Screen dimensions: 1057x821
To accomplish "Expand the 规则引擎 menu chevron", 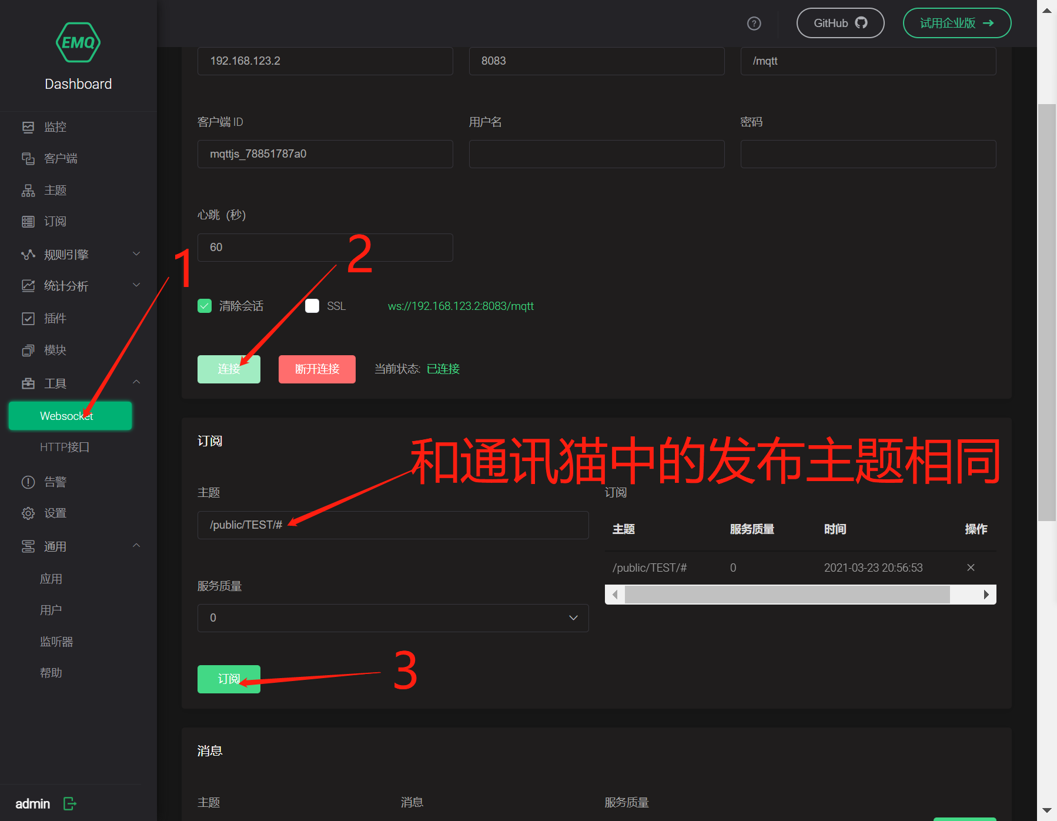I will 136,254.
